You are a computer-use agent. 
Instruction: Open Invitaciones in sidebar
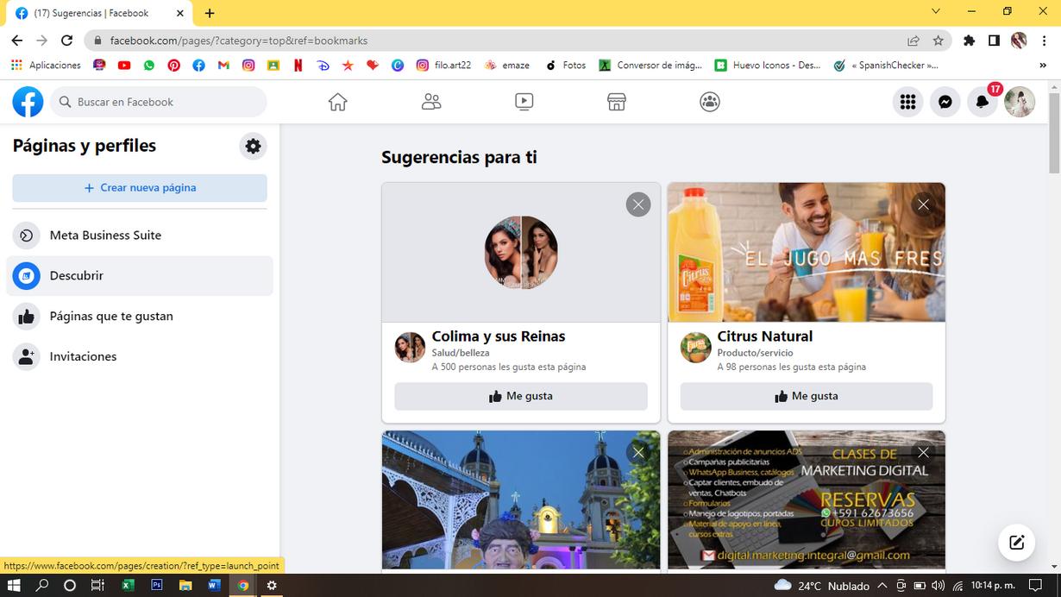(x=140, y=356)
